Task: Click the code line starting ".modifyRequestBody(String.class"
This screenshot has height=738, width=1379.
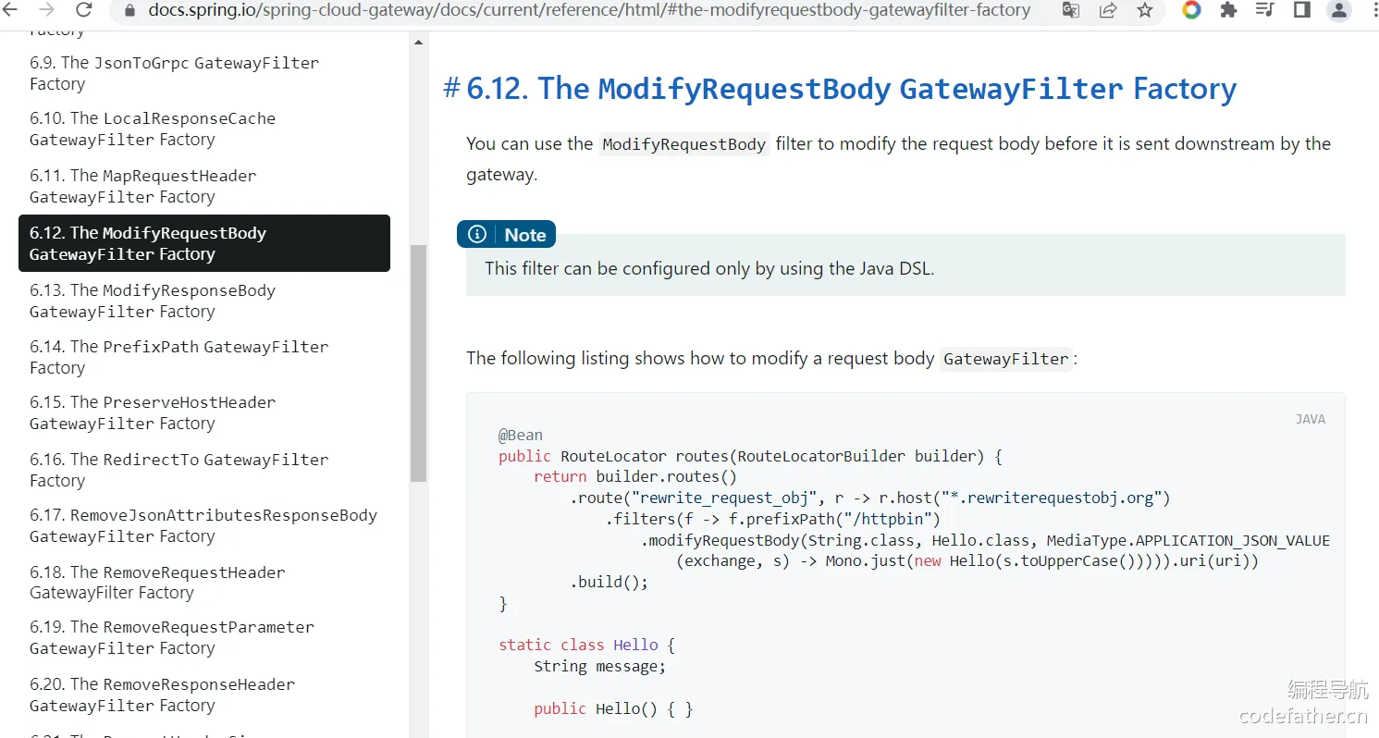Action: pos(986,541)
